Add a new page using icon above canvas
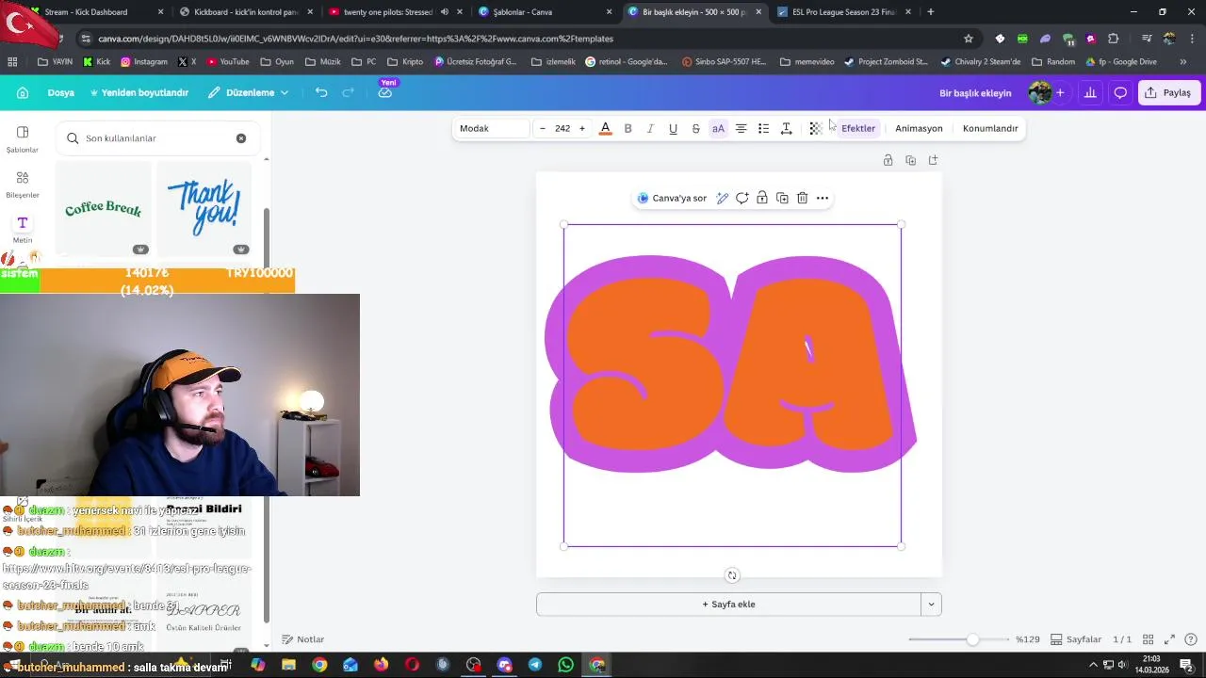 [x=933, y=160]
